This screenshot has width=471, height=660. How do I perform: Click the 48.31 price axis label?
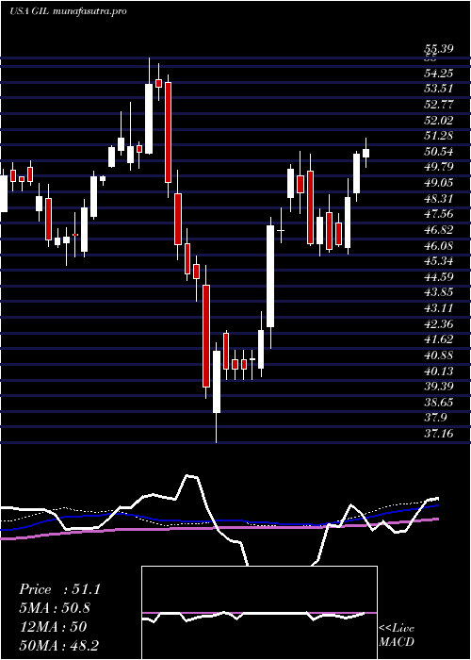pyautogui.click(x=439, y=199)
